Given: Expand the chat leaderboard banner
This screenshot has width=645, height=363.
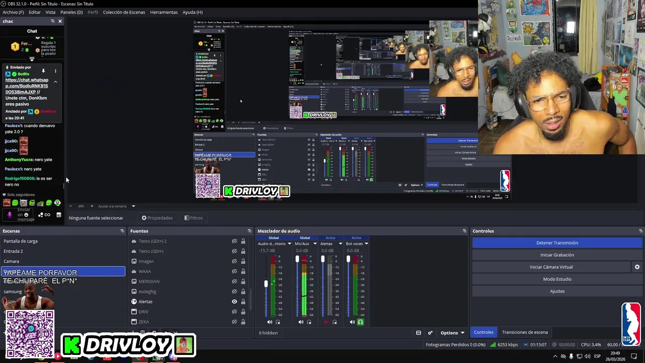Looking at the screenshot, I should point(32,59).
